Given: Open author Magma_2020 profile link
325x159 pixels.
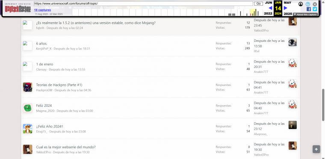Looking at the screenshot, I should (45, 111).
